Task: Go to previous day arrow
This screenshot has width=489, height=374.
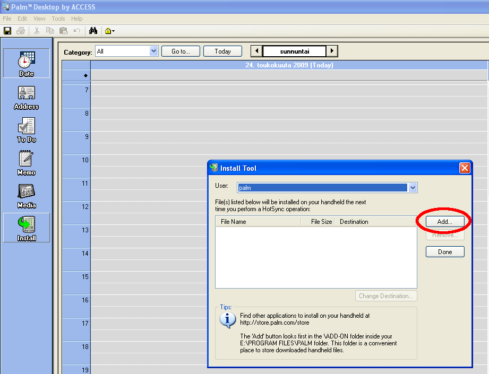Action: pyautogui.click(x=256, y=51)
